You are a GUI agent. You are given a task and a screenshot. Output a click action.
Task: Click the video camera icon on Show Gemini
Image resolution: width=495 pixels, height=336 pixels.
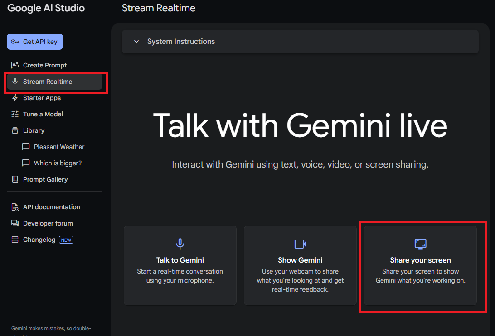[x=300, y=244]
